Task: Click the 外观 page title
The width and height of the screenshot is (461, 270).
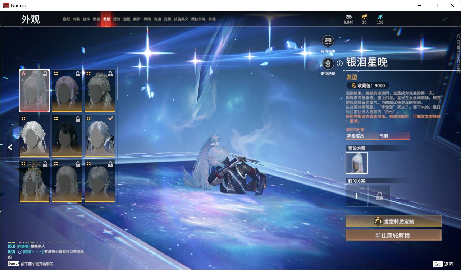Action: pyautogui.click(x=31, y=19)
